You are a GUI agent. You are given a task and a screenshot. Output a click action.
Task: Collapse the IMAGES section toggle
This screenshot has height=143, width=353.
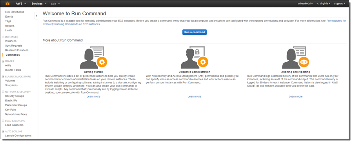(x=3, y=61)
